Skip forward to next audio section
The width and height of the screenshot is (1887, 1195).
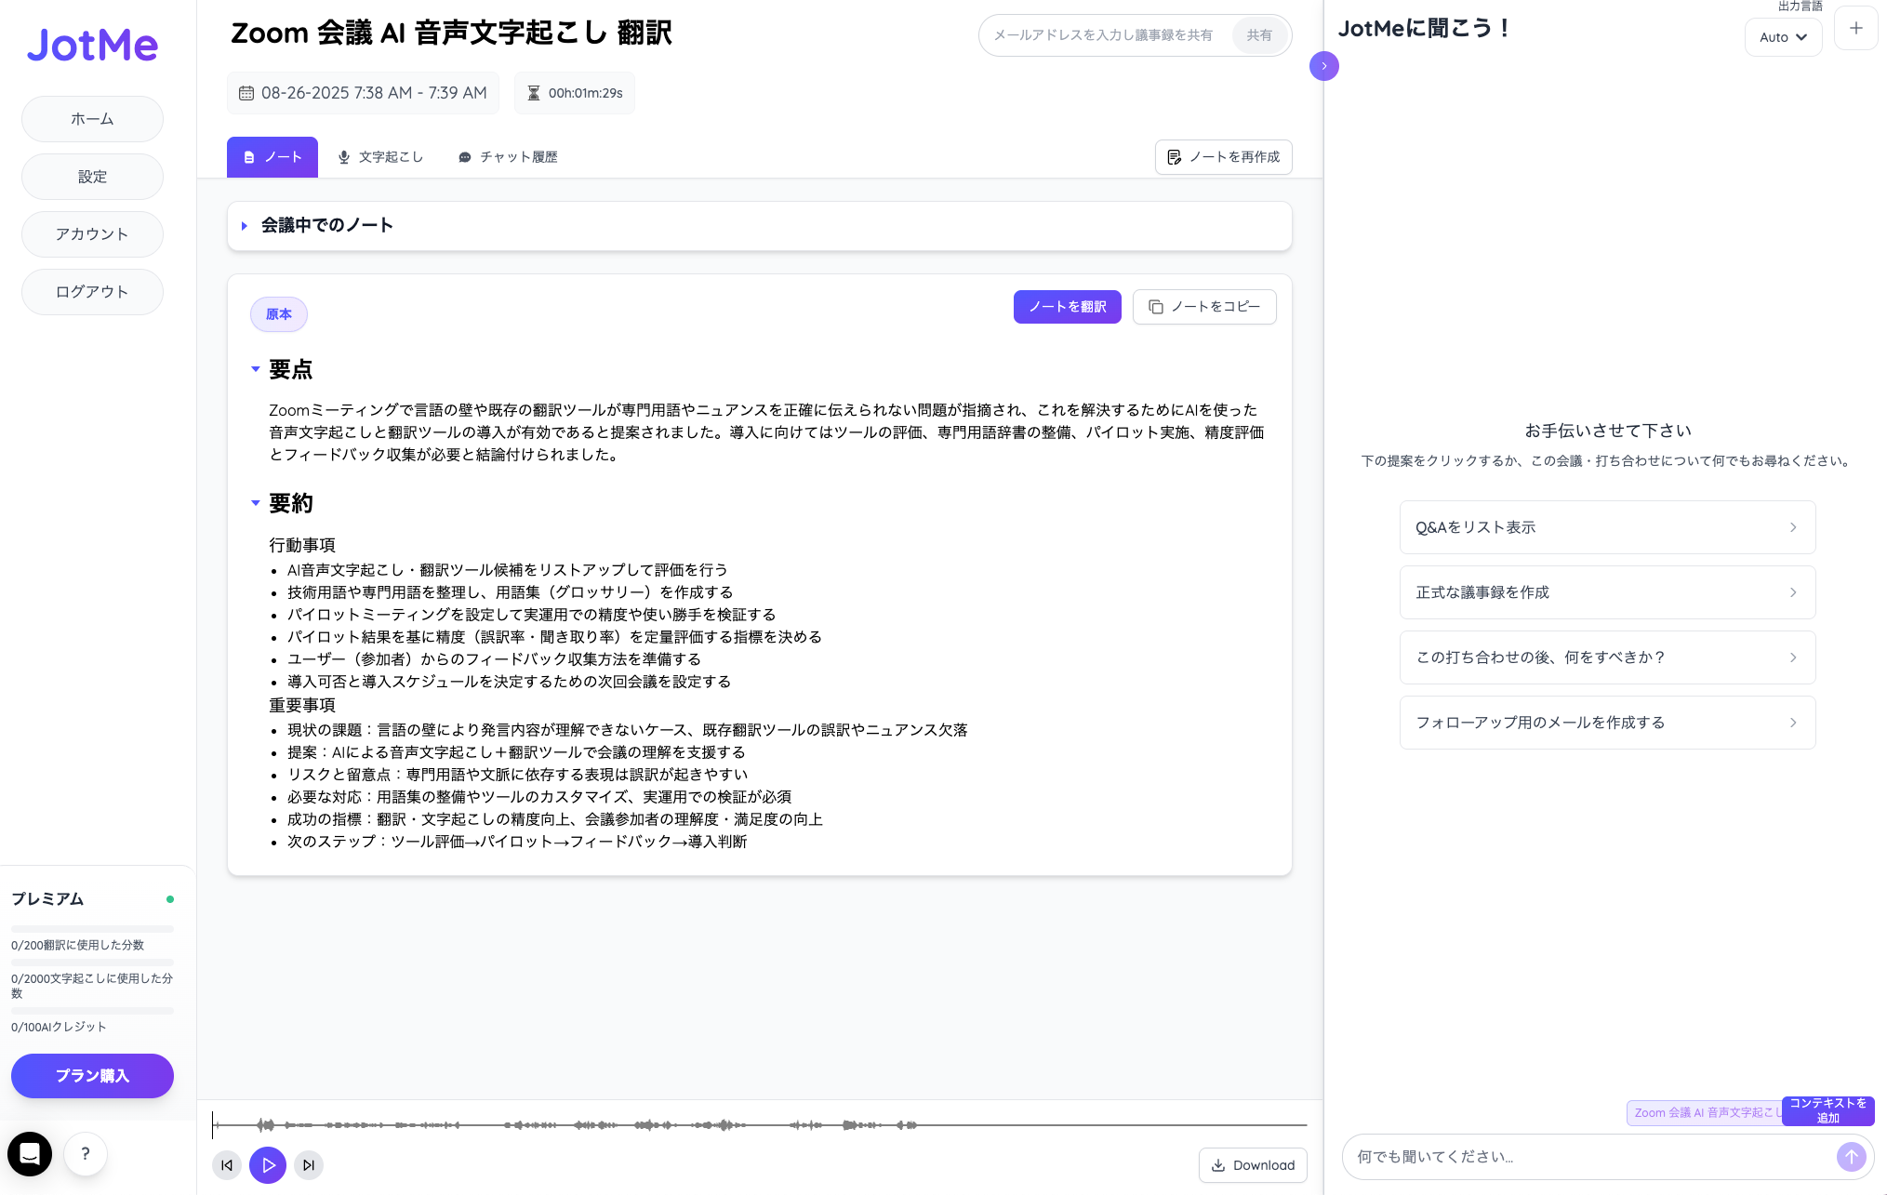coord(308,1165)
